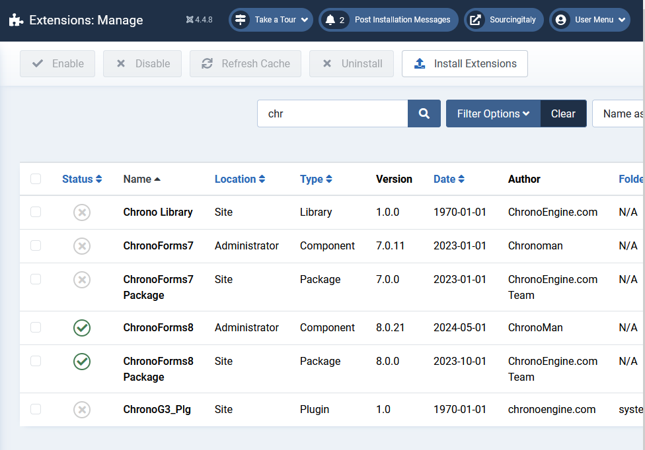Viewport: 645px width, 450px height.
Task: Open the Take a Tour dropdown
Action: tap(271, 20)
